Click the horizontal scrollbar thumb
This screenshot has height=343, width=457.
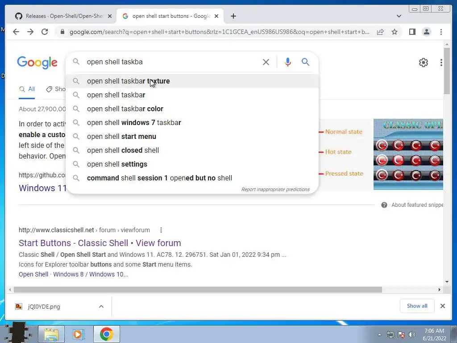[x=198, y=289]
